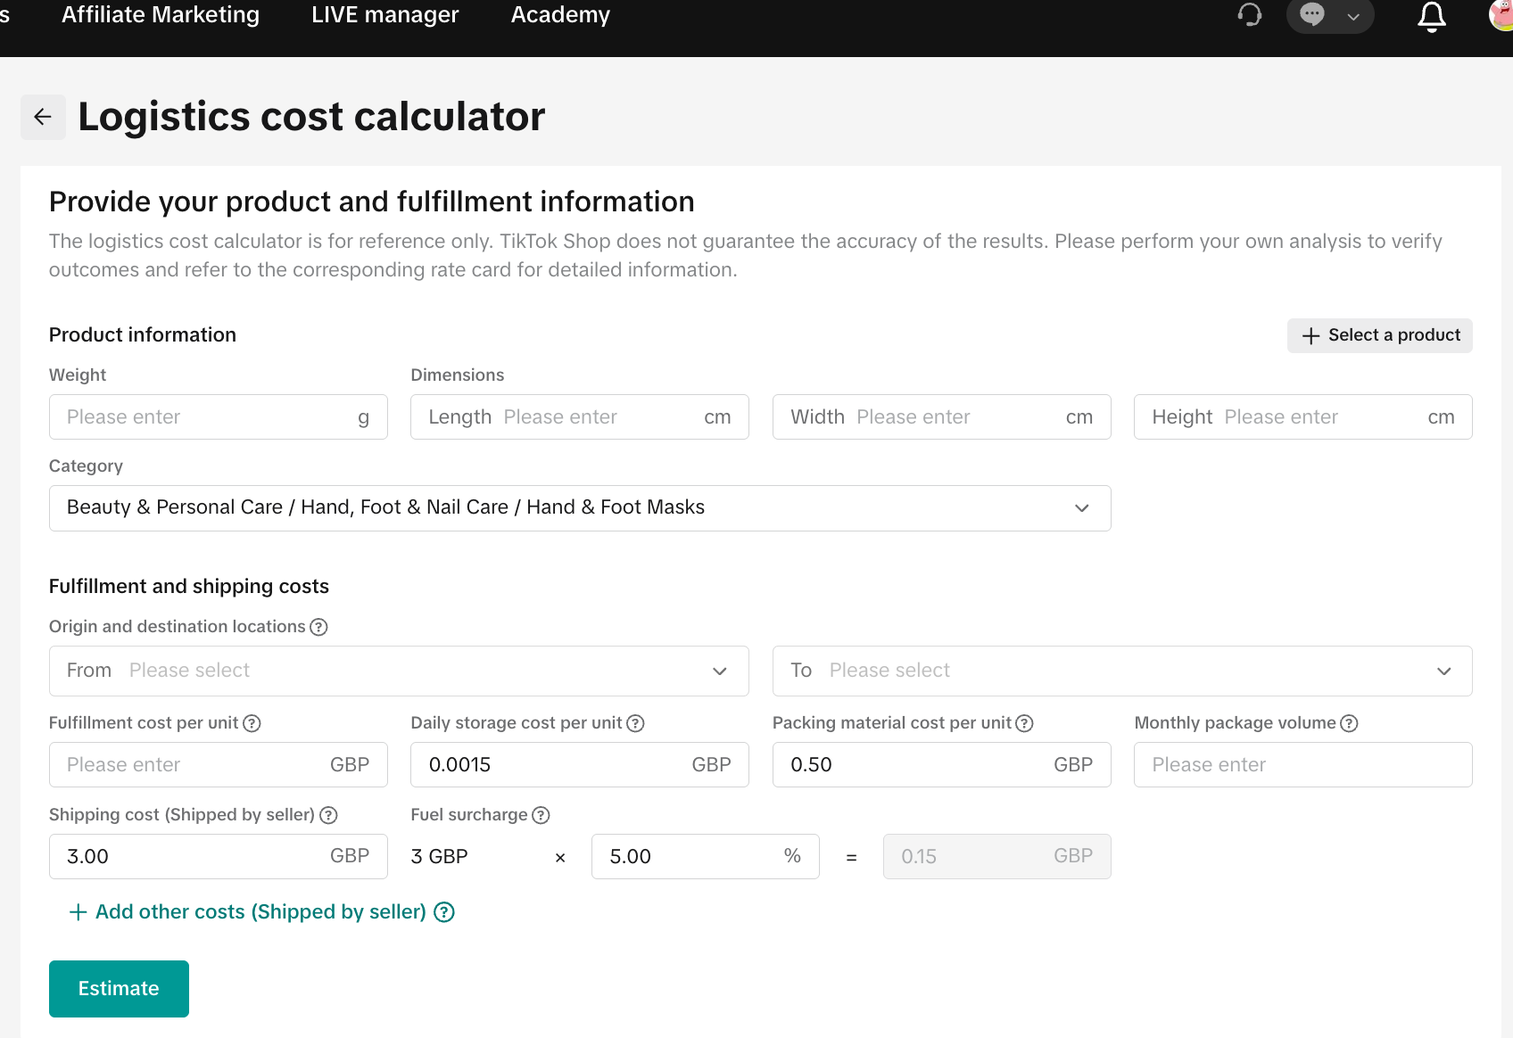1513x1038 pixels.
Task: Click the back arrow beside page title
Action: pos(43,117)
